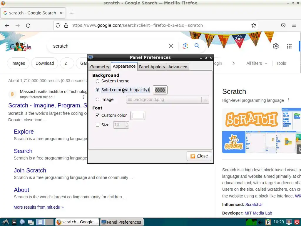Clear the Google search box with X
The image size is (301, 226).
[171, 46]
